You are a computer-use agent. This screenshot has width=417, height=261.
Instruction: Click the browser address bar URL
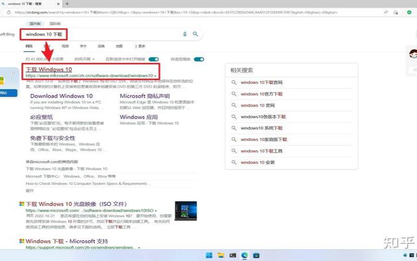176,12
